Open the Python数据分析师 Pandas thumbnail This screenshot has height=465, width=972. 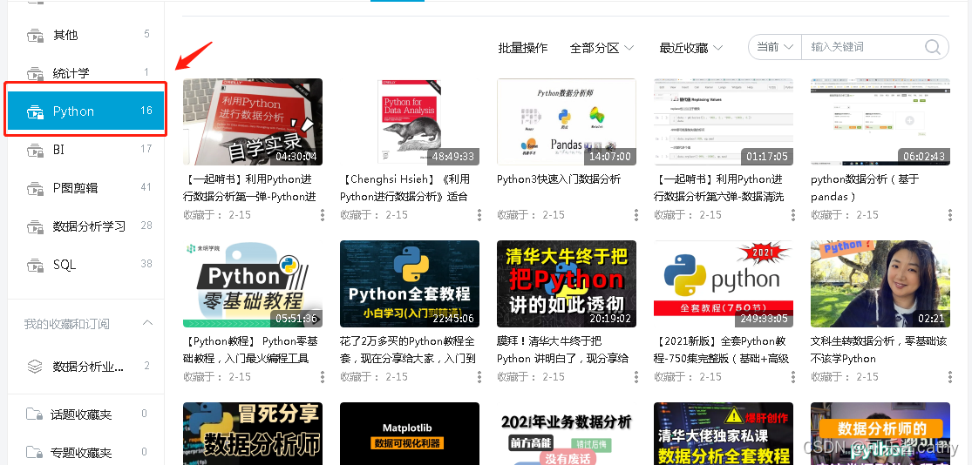click(x=567, y=122)
